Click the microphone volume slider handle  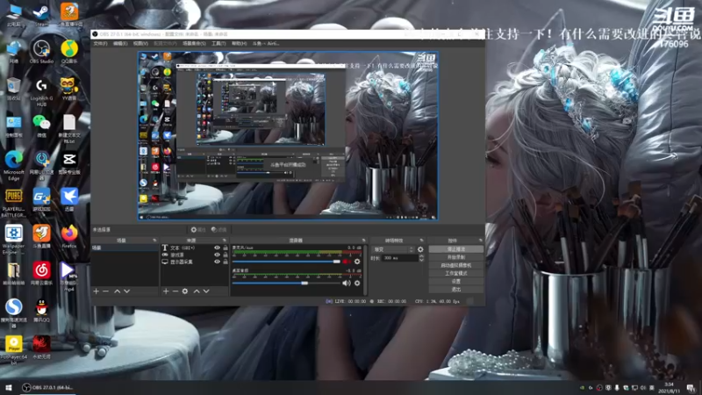point(337,262)
